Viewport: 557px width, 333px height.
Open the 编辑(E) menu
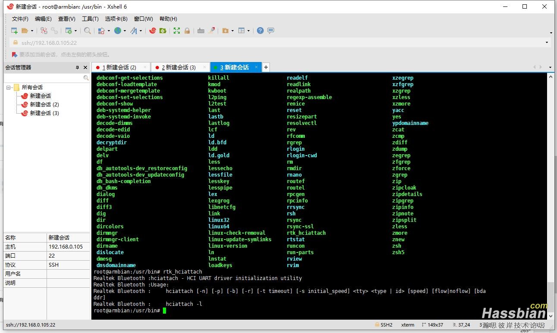point(43,19)
